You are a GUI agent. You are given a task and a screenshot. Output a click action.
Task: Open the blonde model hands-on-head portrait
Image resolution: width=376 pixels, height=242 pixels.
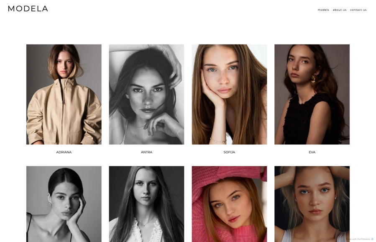[x=312, y=204]
